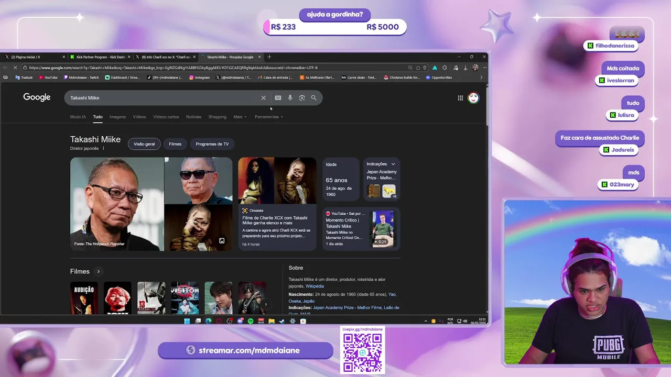Open Discord from taskbar
Image resolution: width=671 pixels, height=377 pixels.
pyautogui.click(x=240, y=321)
